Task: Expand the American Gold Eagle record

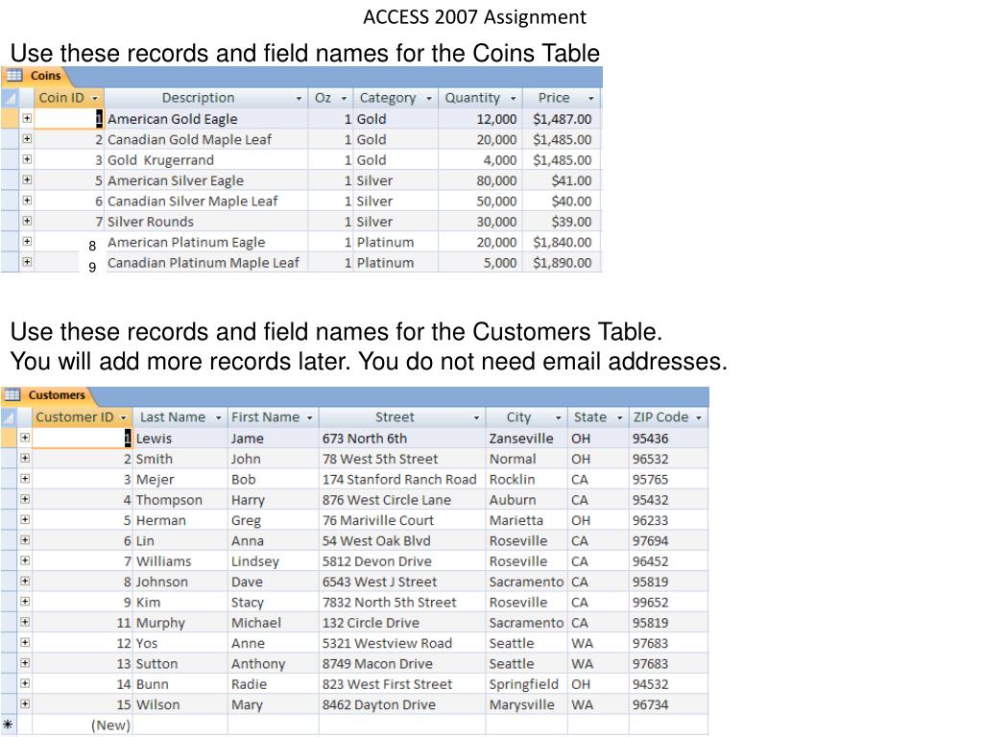Action: (x=27, y=118)
